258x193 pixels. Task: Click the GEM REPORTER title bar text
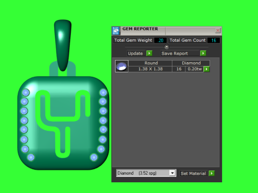[140, 29]
